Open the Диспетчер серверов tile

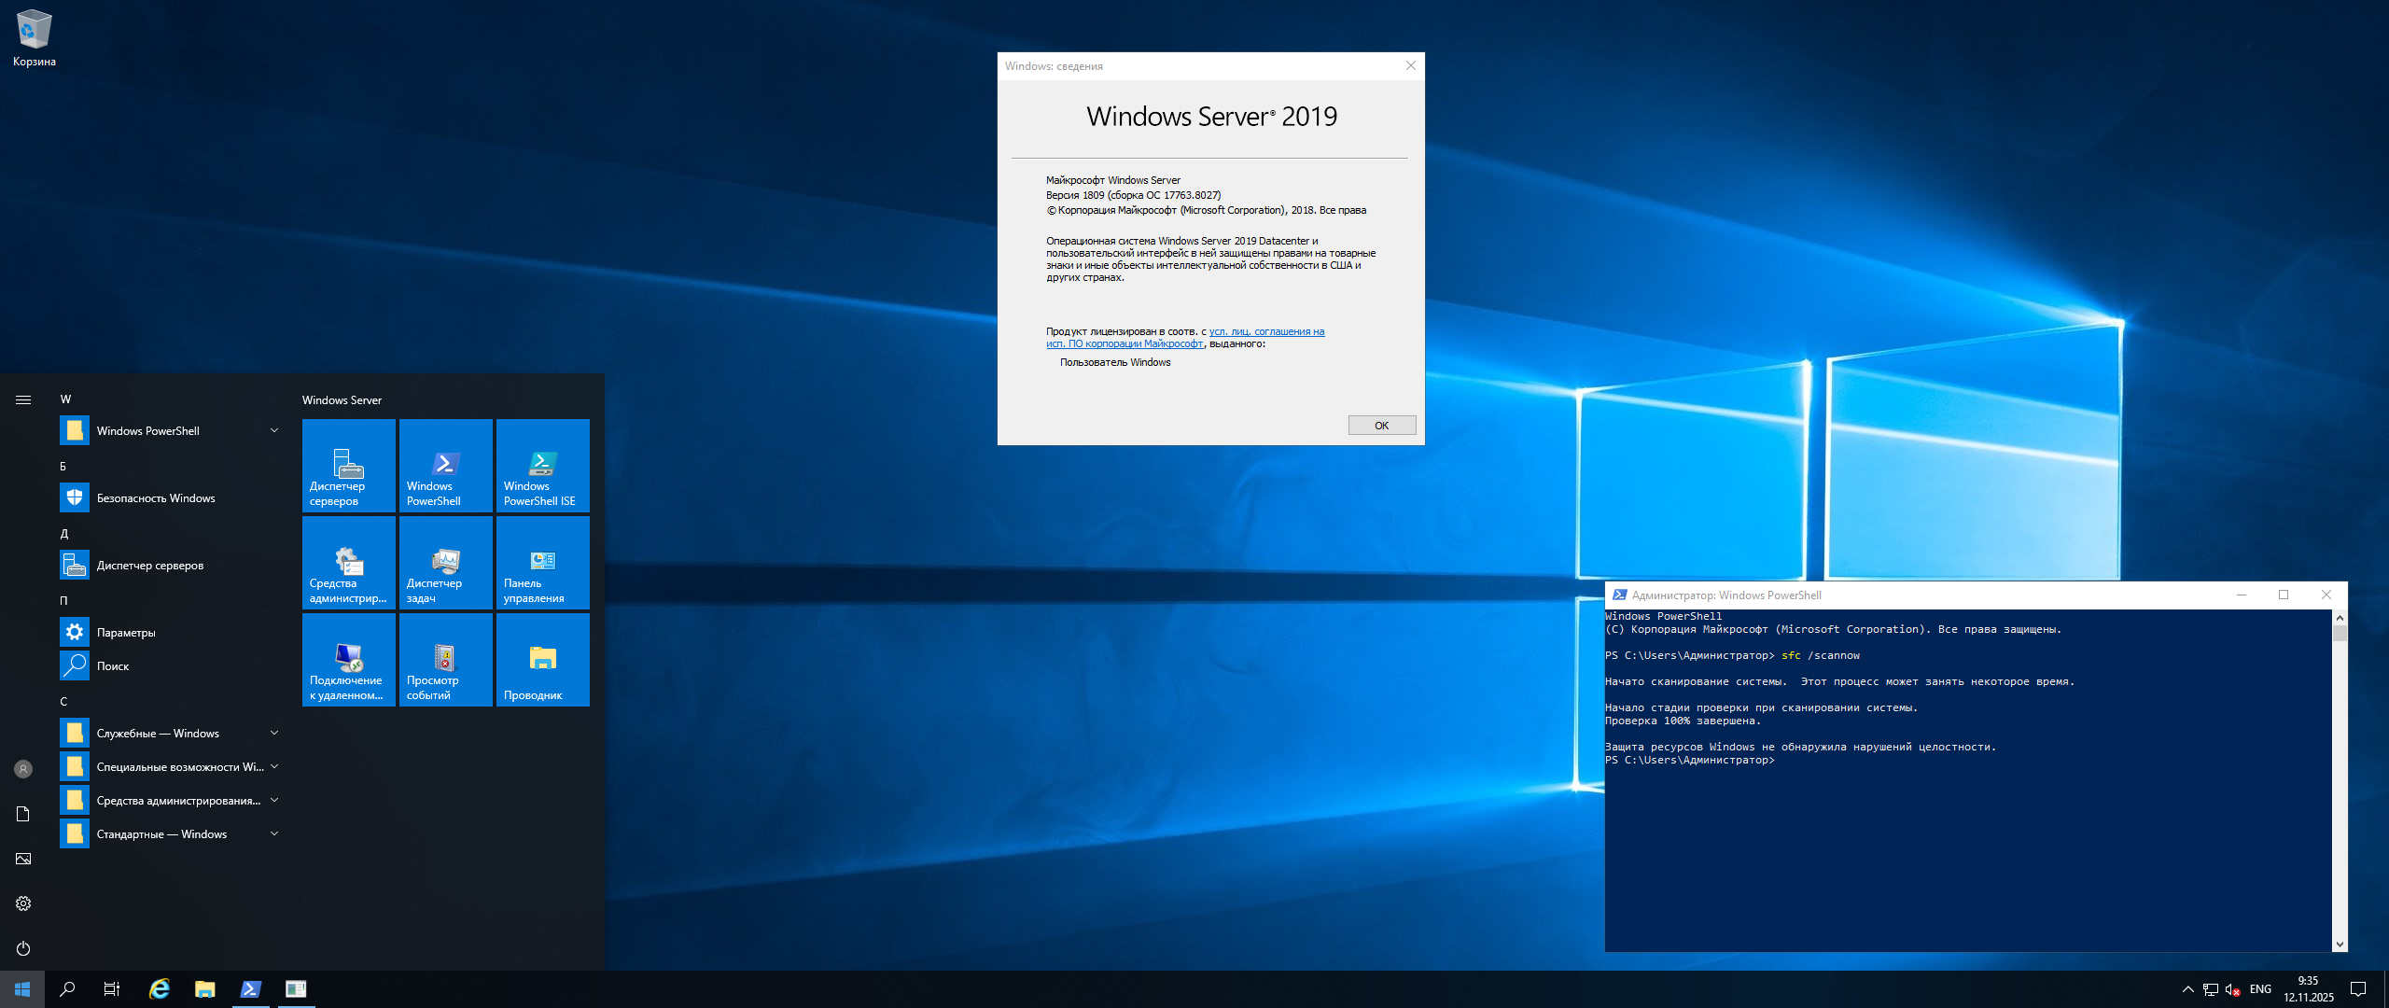pos(348,466)
